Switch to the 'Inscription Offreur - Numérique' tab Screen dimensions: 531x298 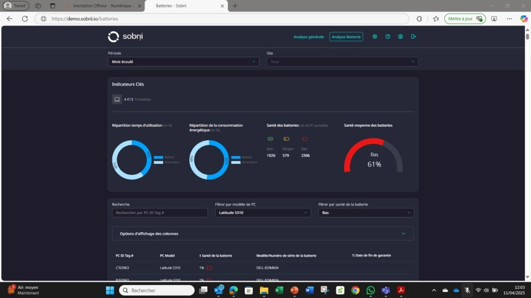click(103, 5)
